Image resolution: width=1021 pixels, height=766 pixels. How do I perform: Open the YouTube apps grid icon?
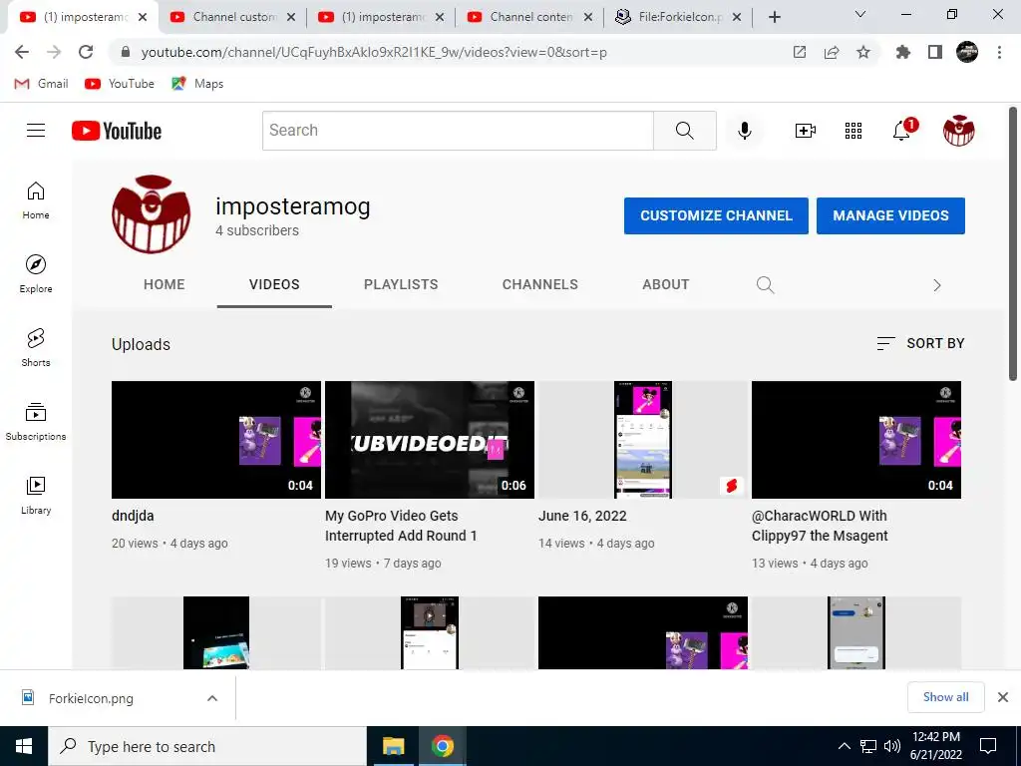(853, 131)
